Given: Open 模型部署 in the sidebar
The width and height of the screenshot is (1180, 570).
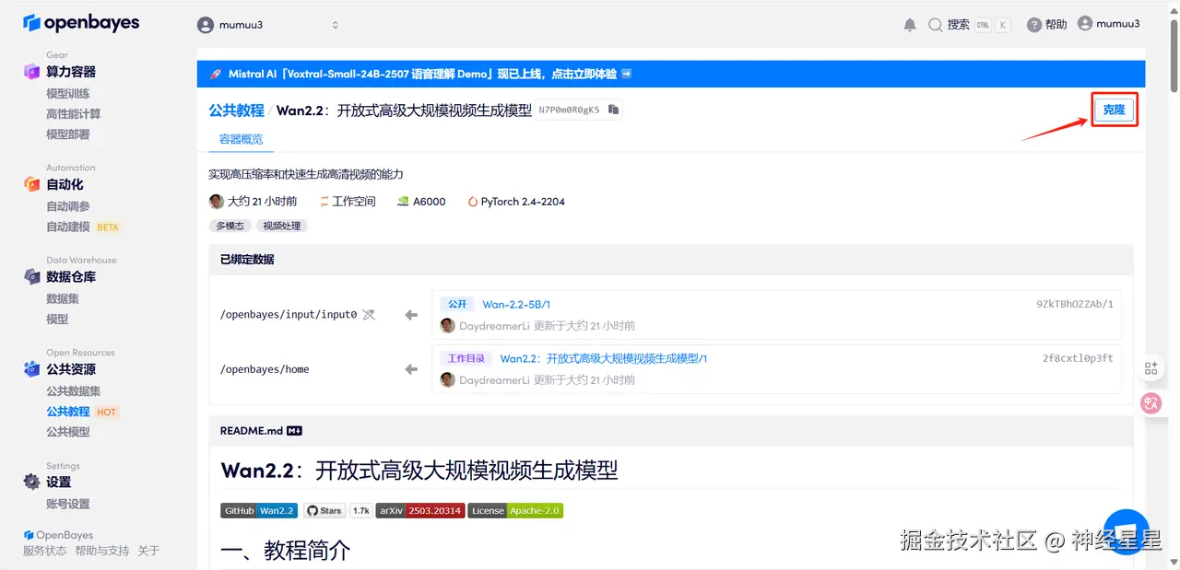Looking at the screenshot, I should tap(68, 134).
